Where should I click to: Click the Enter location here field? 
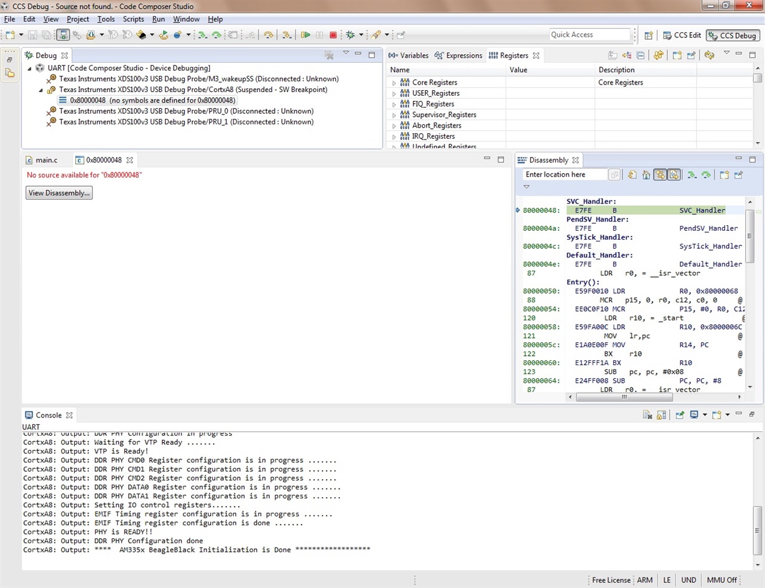563,175
